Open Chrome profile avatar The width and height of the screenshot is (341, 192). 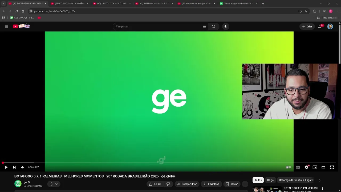[331, 11]
